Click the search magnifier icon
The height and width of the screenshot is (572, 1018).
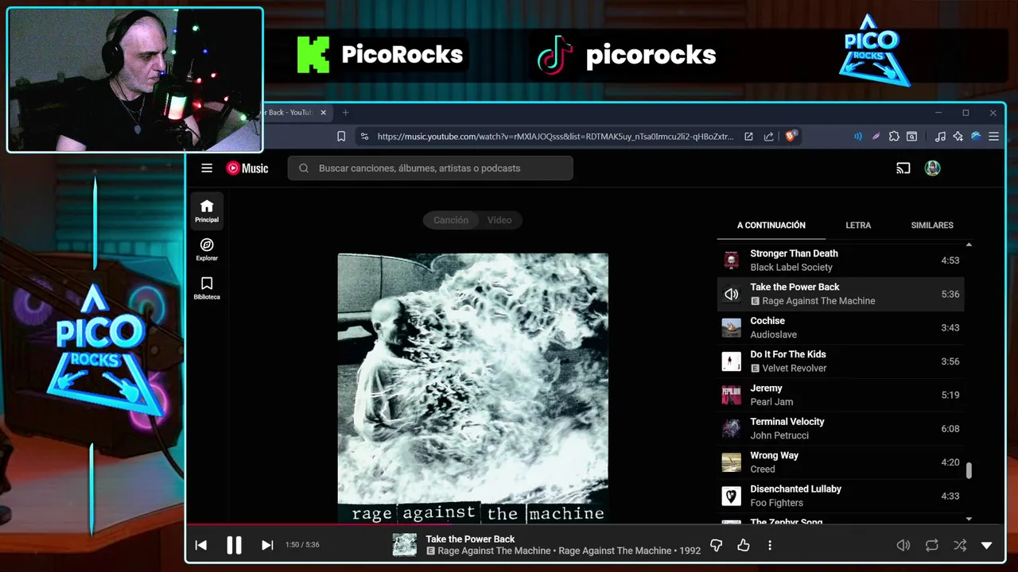304,168
